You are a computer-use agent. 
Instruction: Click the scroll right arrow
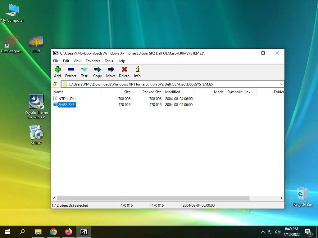281,198
